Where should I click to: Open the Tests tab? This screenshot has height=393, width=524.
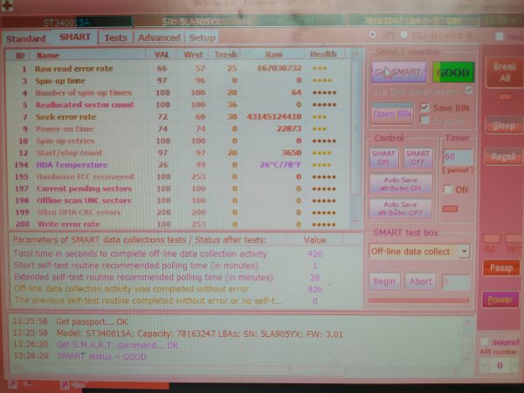coord(115,38)
